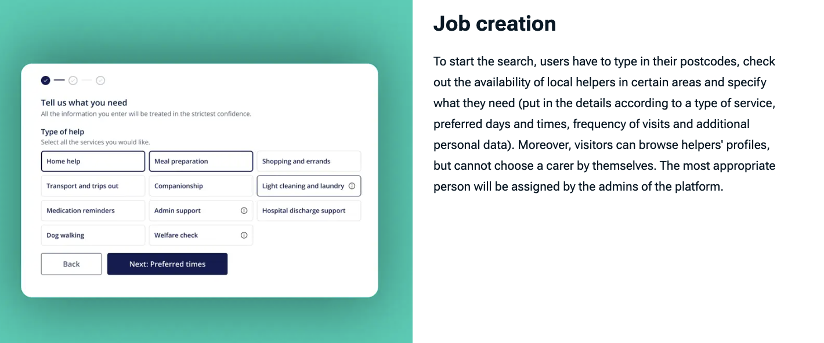Screen dimensions: 824x343
Task: Select Shopping and errands service
Action: click(x=309, y=162)
